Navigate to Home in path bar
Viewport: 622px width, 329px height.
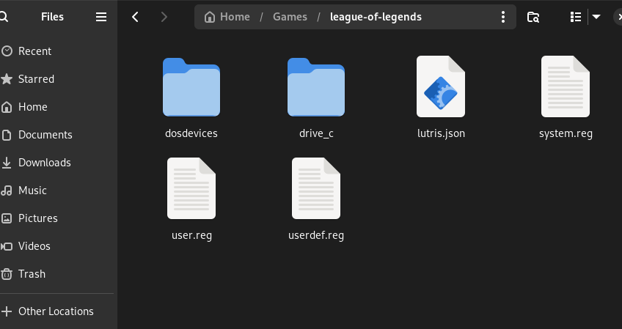(227, 17)
